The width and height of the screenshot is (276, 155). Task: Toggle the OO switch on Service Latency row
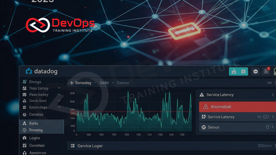(266, 117)
